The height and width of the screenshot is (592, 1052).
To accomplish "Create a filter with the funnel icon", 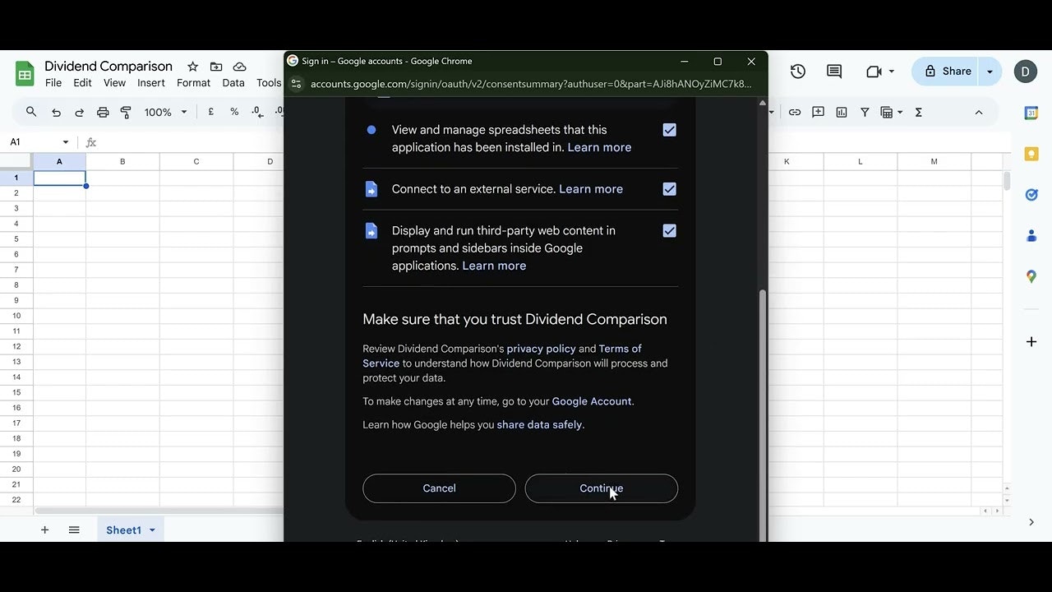I will click(x=865, y=112).
